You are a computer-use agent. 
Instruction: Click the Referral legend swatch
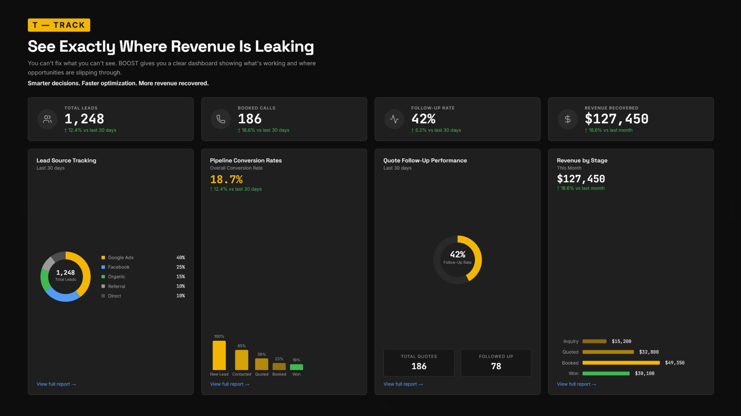point(103,286)
